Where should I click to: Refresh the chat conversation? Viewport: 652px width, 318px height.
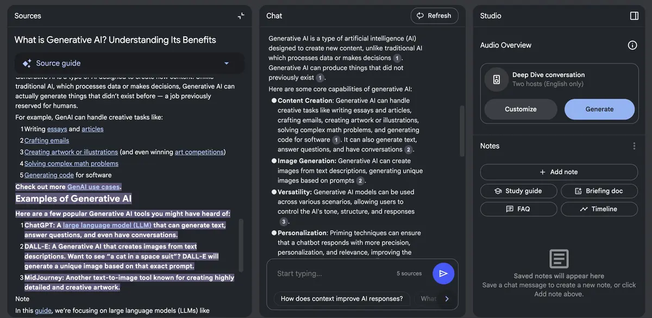click(x=434, y=16)
